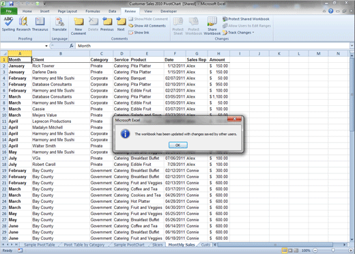
Task: Expand the formula bar
Action: point(352,46)
